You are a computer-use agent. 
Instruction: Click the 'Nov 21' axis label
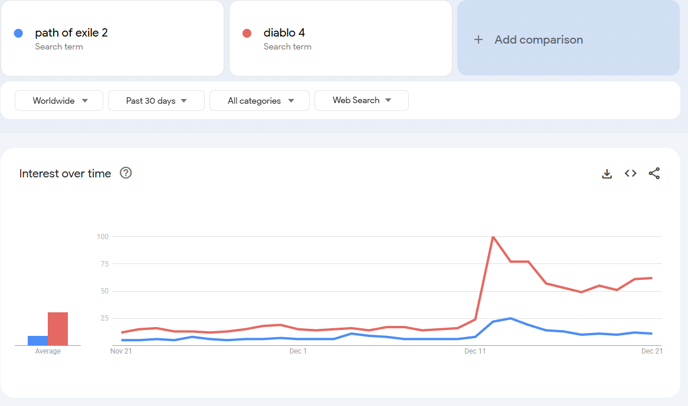tap(121, 351)
